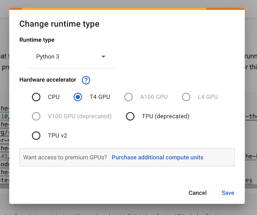This screenshot has height=215, width=257.
Task: Open Purchase additional compute units link
Action: [157, 157]
